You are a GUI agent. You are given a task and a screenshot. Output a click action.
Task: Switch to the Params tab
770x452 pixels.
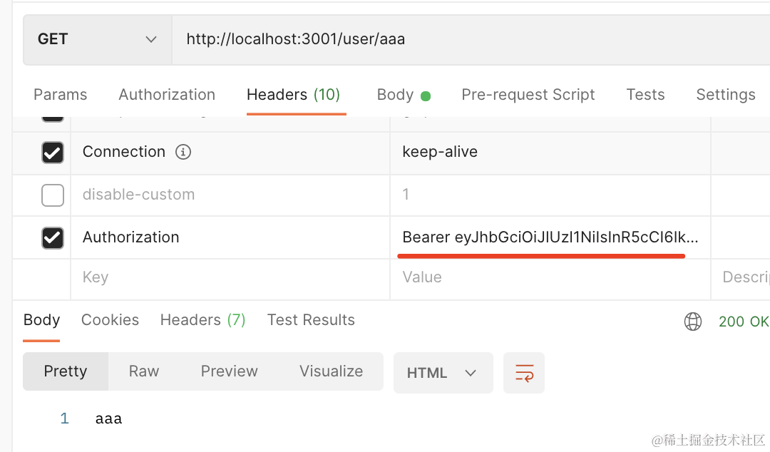(x=60, y=95)
